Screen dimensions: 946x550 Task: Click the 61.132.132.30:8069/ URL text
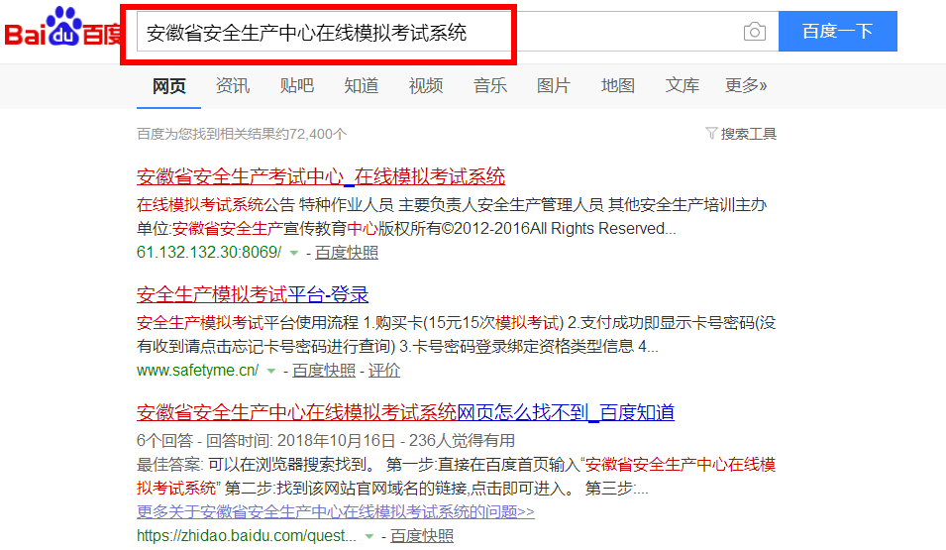click(209, 253)
